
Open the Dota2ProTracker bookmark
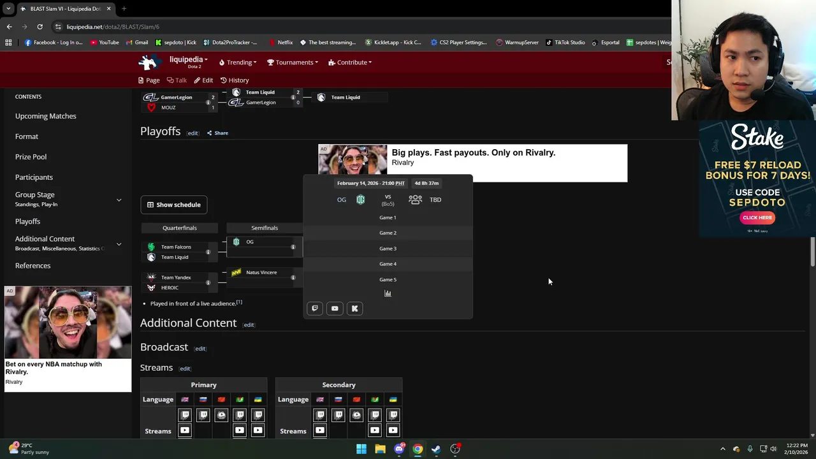coord(230,43)
